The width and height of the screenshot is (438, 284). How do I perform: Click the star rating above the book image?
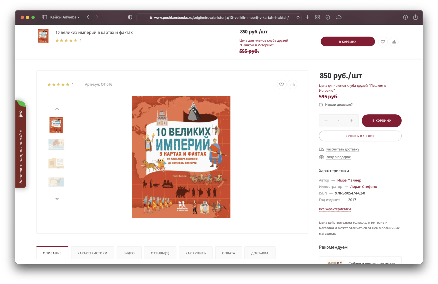[x=58, y=85]
